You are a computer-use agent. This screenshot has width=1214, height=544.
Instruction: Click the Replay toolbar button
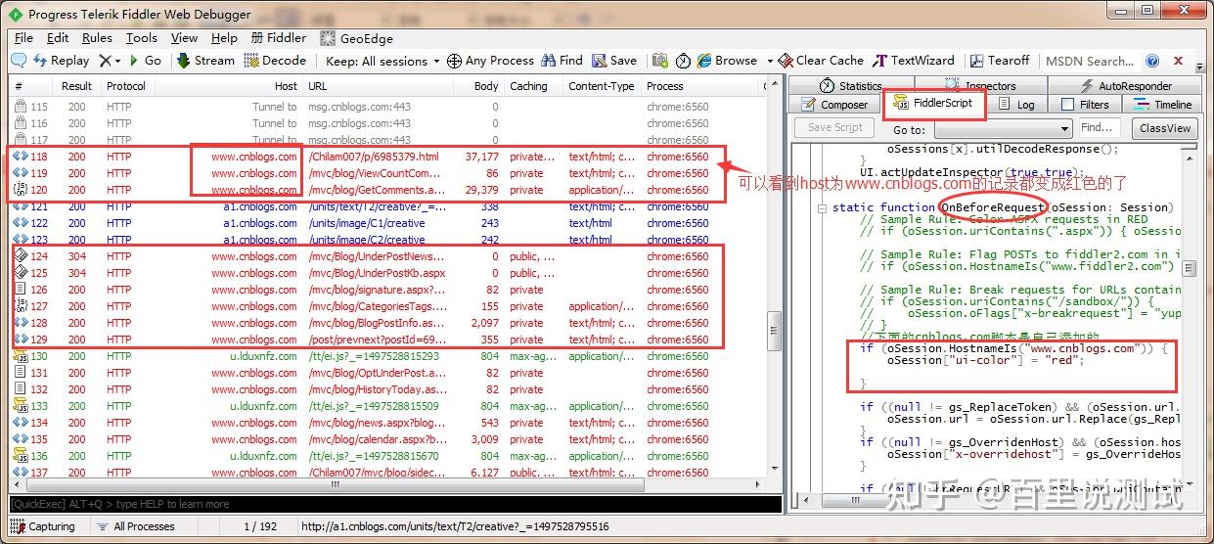click(61, 61)
